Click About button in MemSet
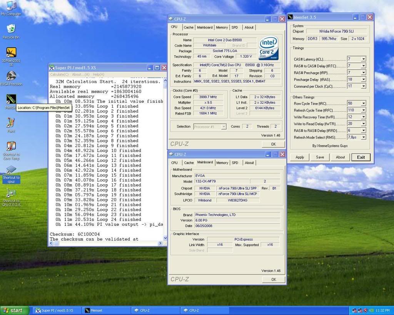 [340, 157]
